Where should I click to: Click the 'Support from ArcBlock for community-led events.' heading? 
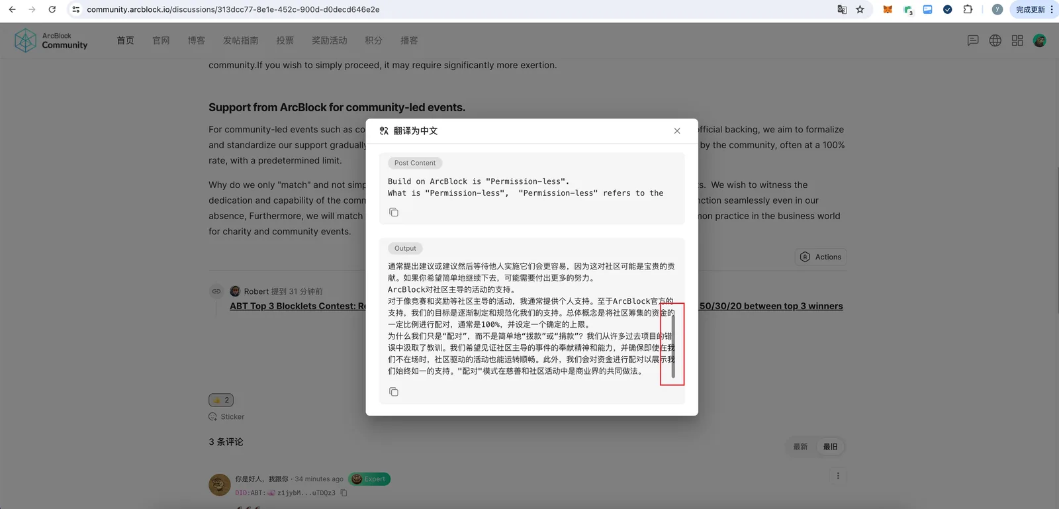click(x=337, y=107)
